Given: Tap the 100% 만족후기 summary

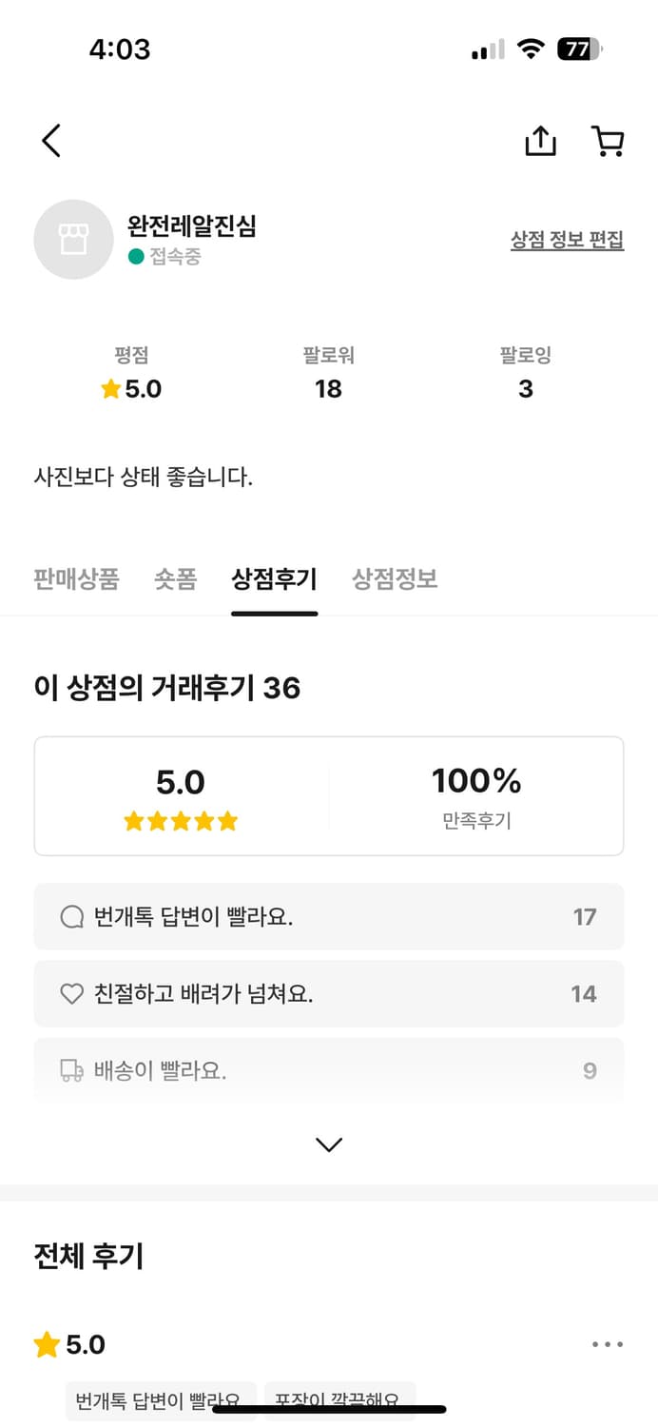Looking at the screenshot, I should (x=476, y=796).
